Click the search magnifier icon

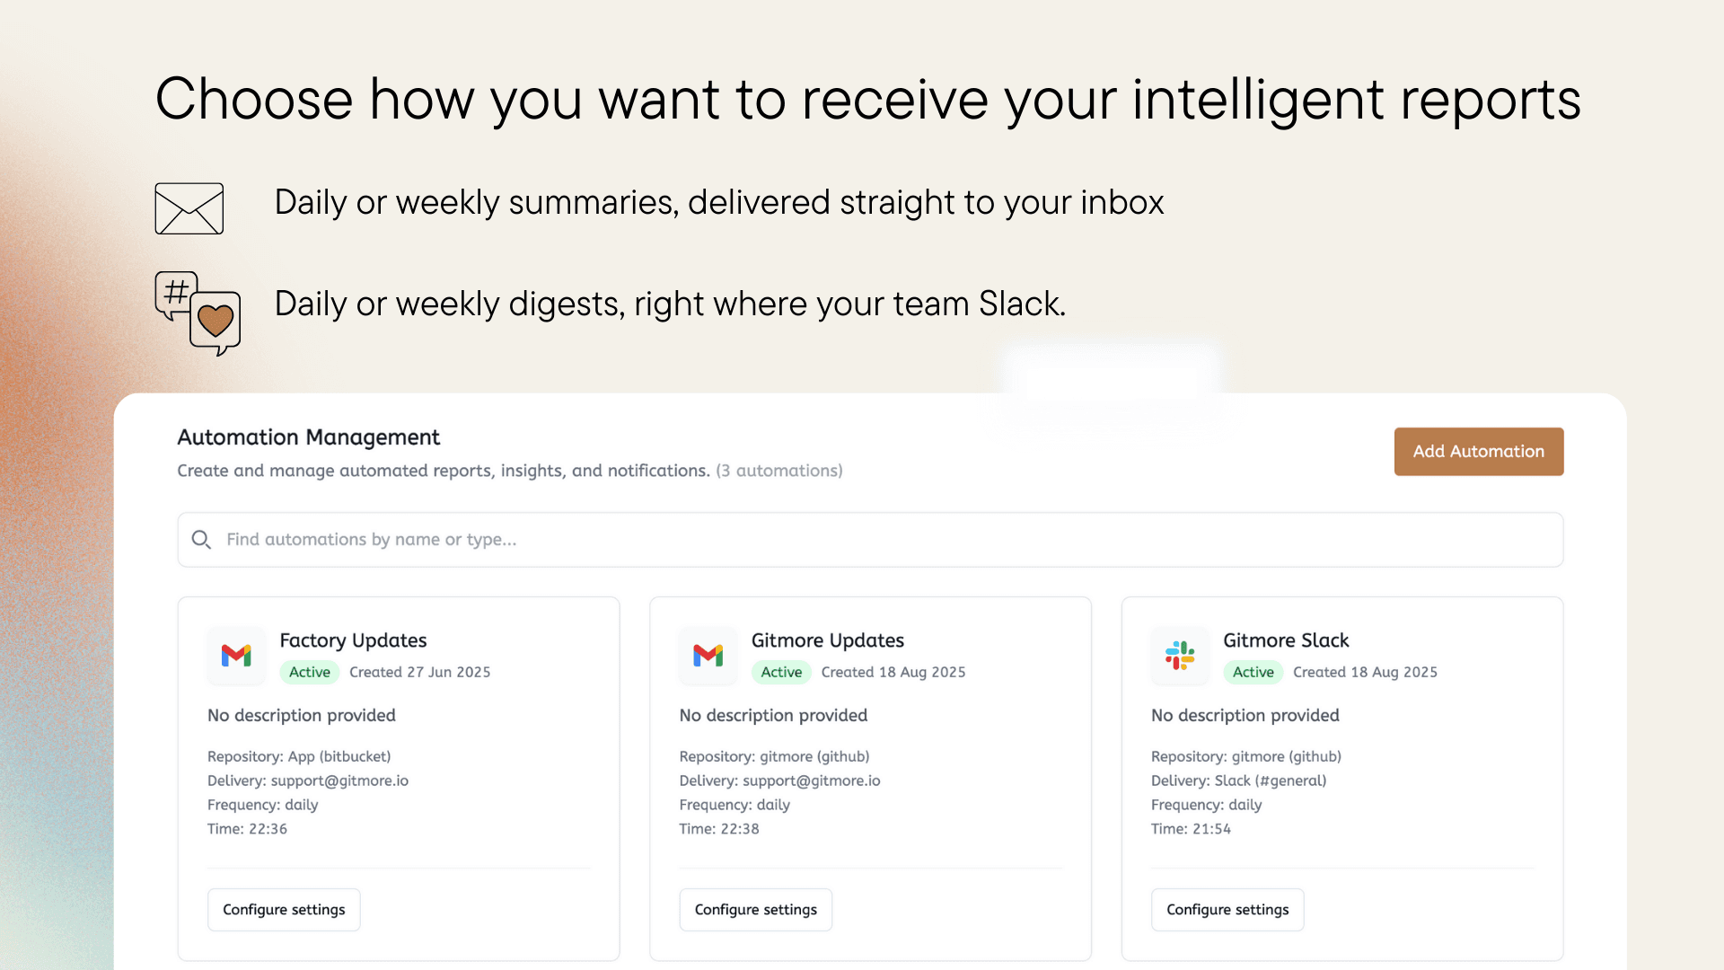pos(201,540)
